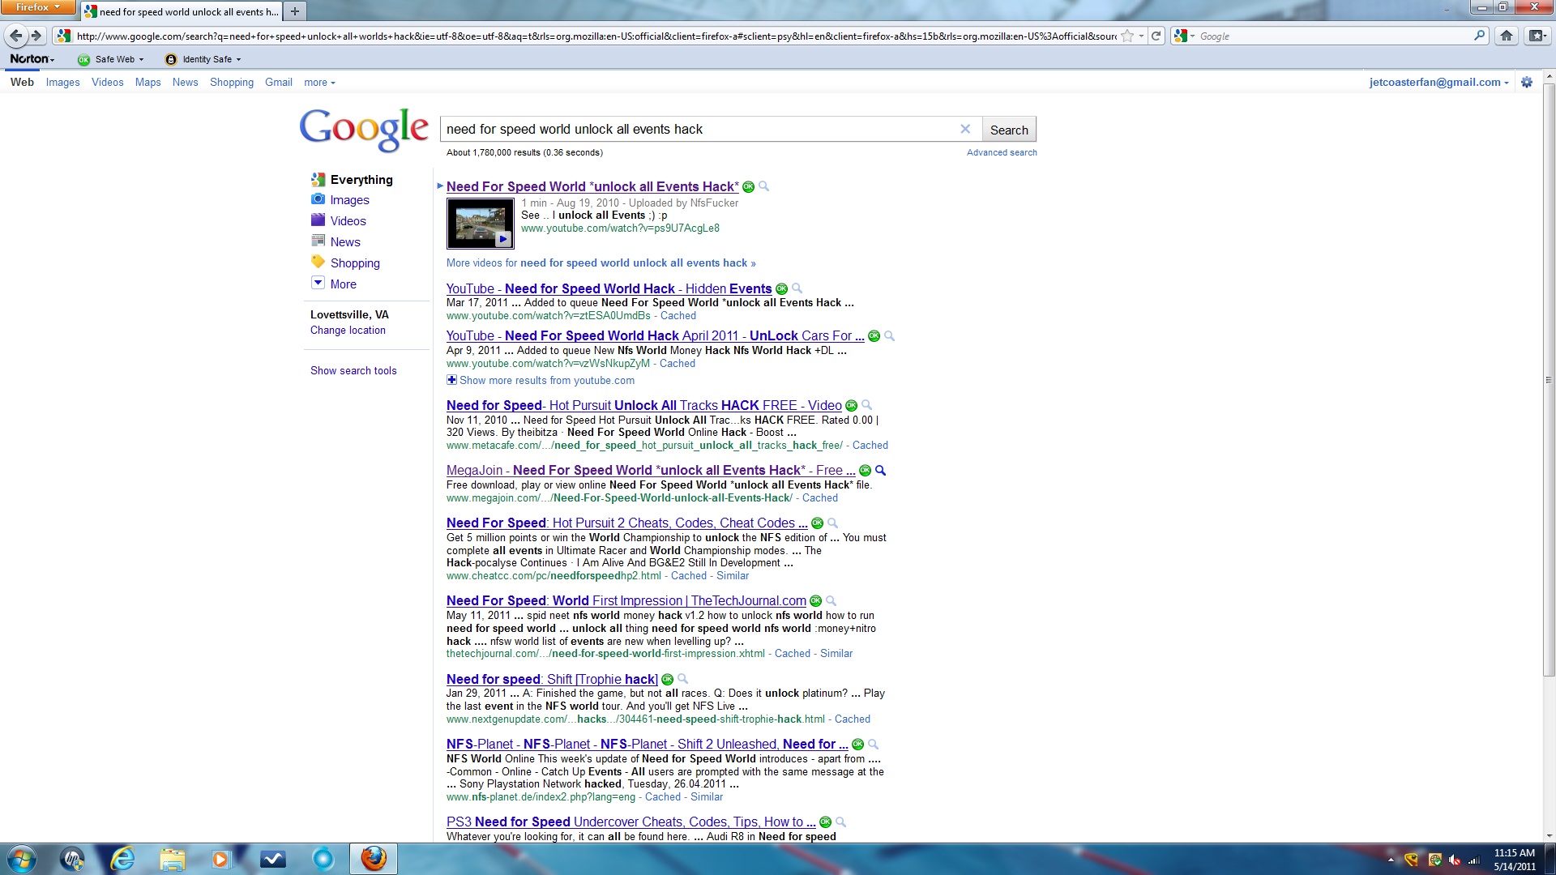Click the YouTube video thumbnail
This screenshot has width=1556, height=875.
point(481,224)
